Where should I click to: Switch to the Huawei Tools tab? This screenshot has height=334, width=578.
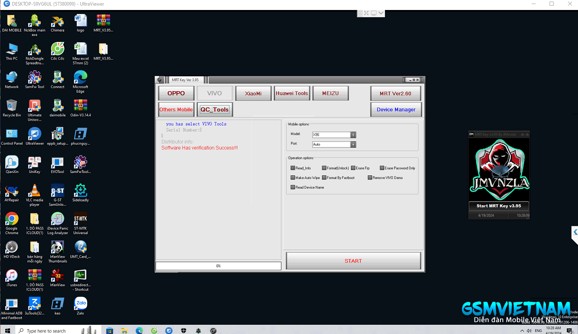click(292, 93)
